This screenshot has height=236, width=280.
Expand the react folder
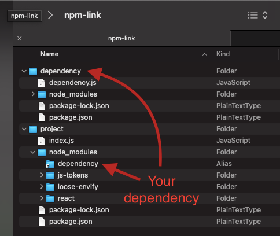(42, 198)
